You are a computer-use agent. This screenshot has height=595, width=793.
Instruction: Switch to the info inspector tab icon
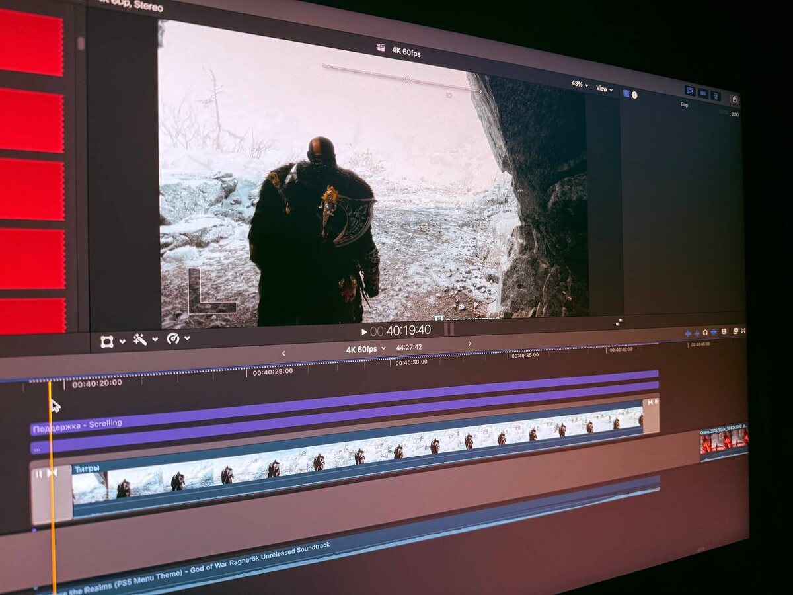[634, 95]
